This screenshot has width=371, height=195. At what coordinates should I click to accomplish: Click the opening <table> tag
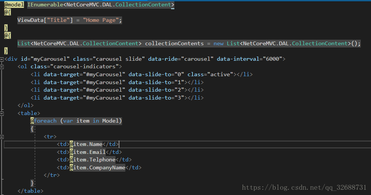(x=29, y=113)
